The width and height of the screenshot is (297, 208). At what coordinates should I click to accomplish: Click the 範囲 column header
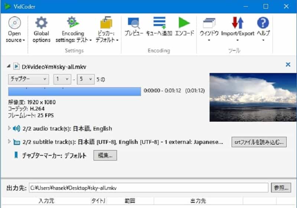(130, 201)
